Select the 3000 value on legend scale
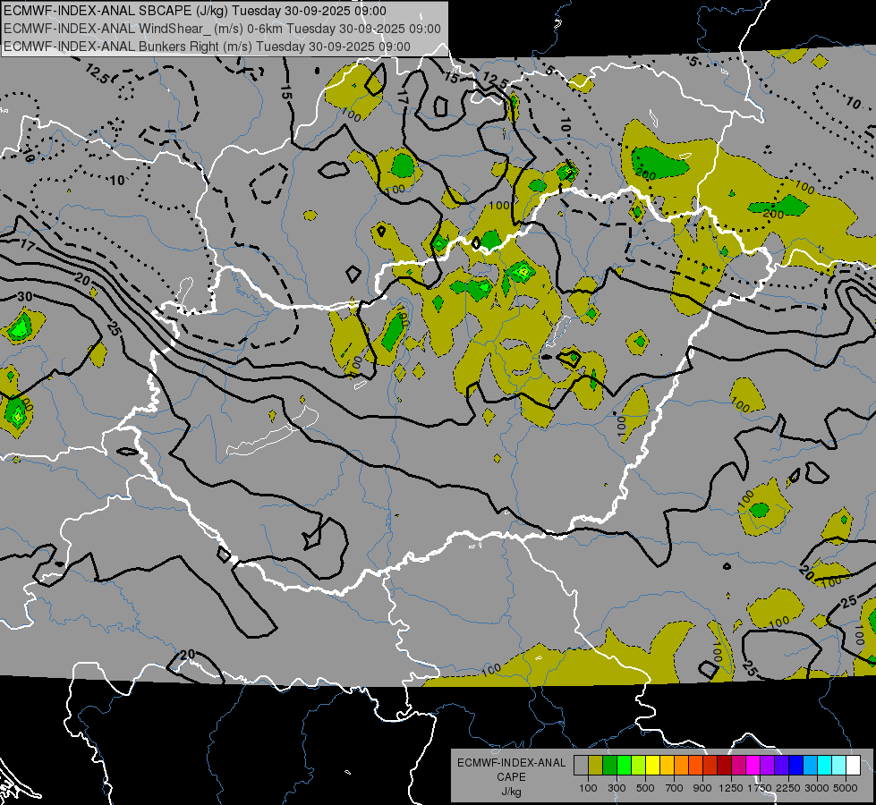 (x=817, y=788)
